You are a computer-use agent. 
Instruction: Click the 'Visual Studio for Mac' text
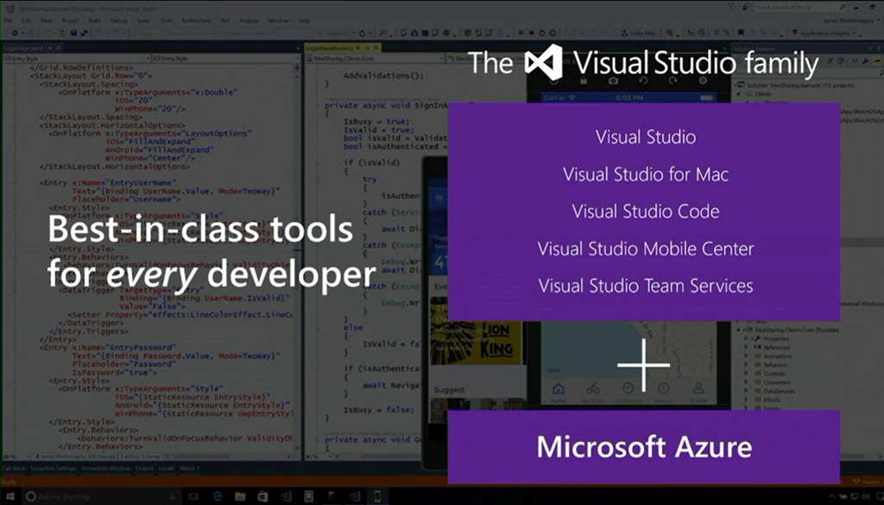click(x=646, y=174)
